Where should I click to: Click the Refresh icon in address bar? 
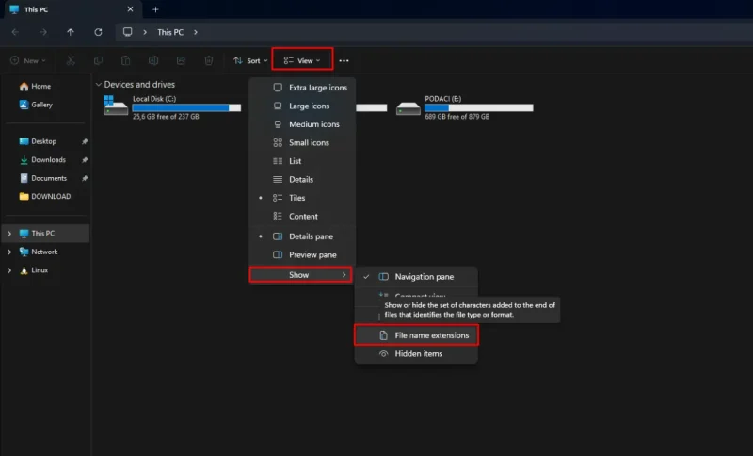(x=98, y=32)
